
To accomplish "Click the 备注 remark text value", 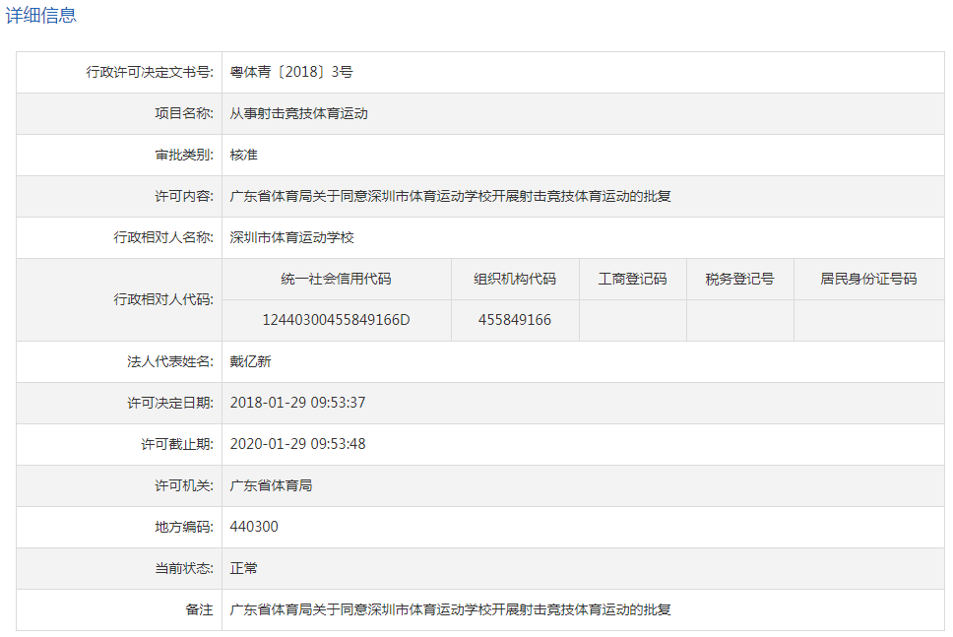I will pos(450,609).
